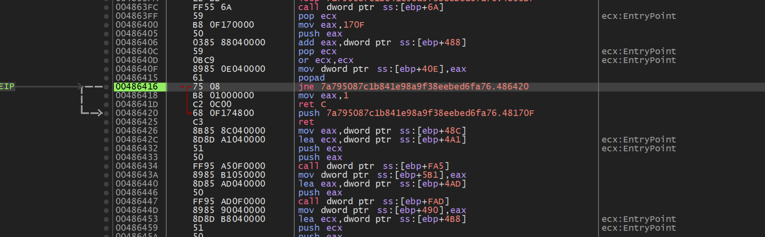765x237 pixels.
Task: Select the 'mov eax,170F' instruction
Action: coord(331,25)
